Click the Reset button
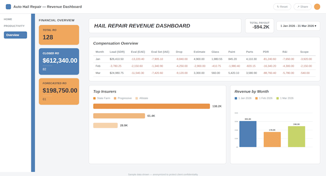The height and width of the screenshot is (176, 326). [282, 7]
